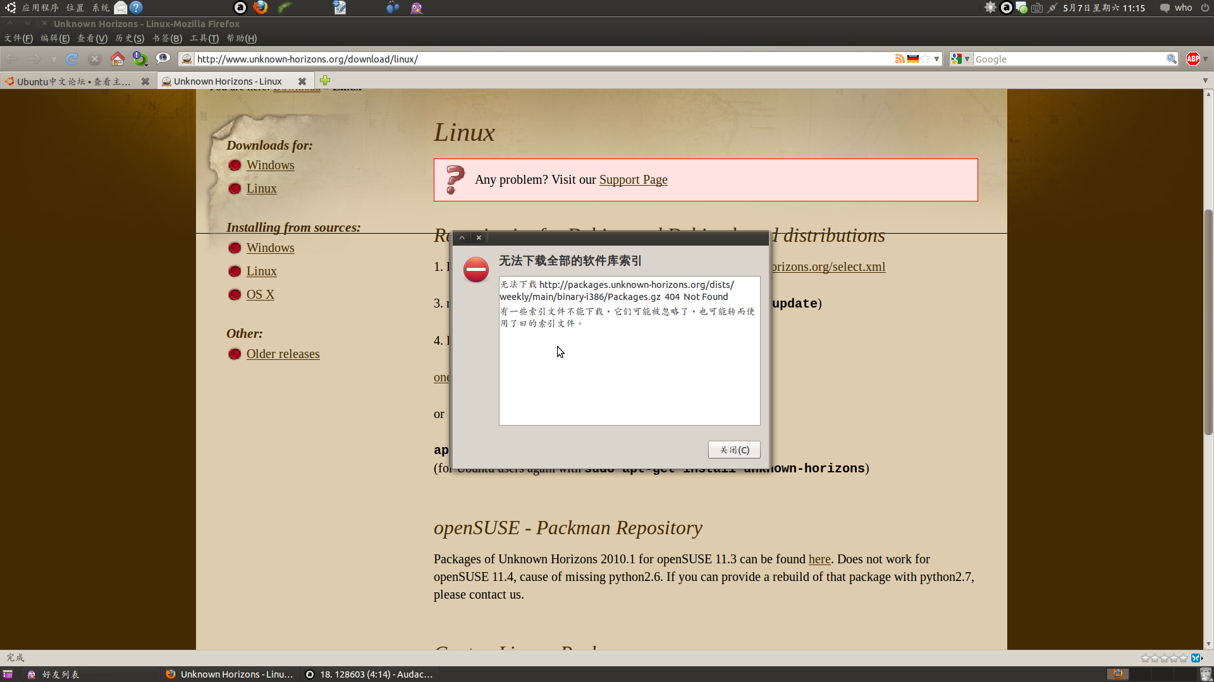Viewport: 1214px width, 682px height.
Task: Open the Linux link under Installing from sources
Action: pyautogui.click(x=261, y=271)
